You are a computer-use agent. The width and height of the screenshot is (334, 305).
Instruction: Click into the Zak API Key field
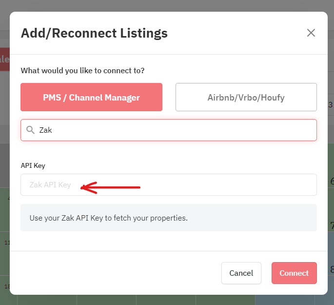tap(169, 184)
